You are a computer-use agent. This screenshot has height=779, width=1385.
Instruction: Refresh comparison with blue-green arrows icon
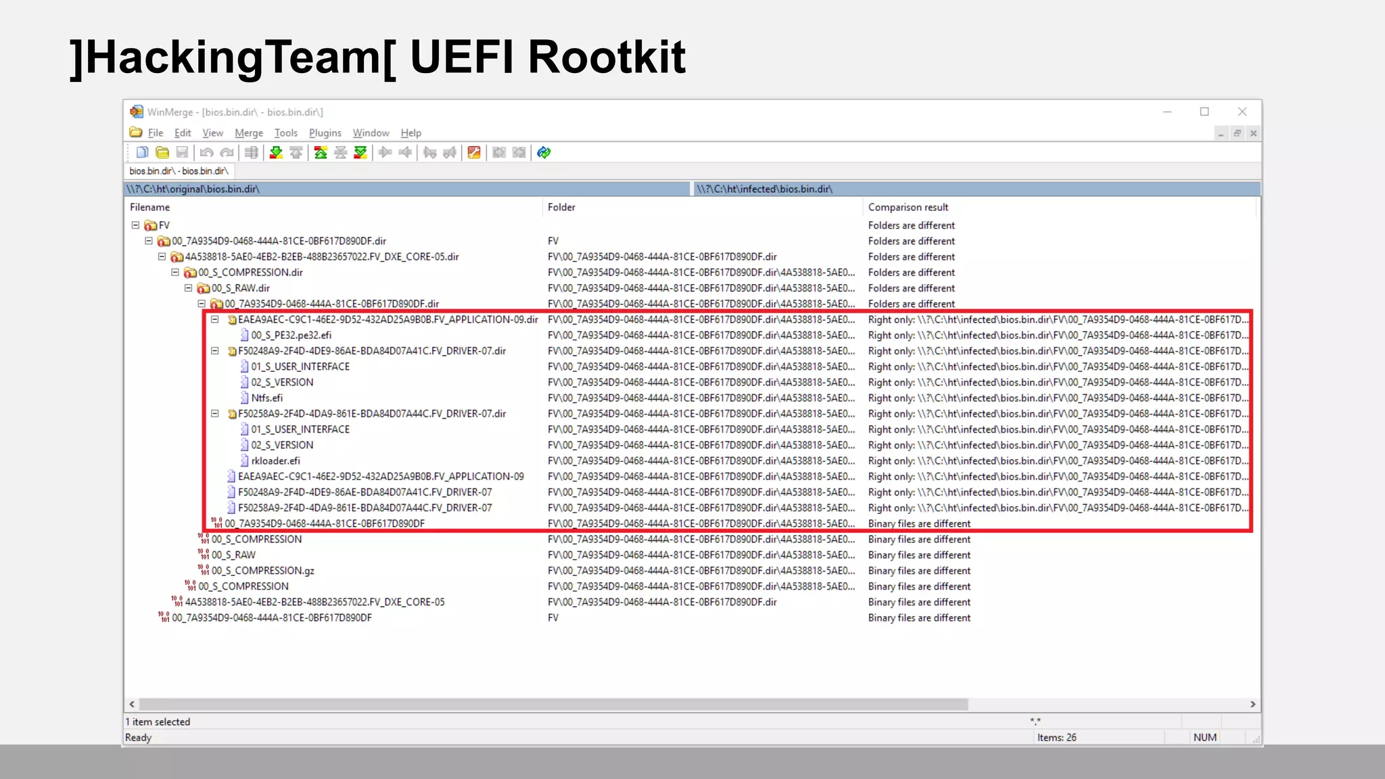point(544,153)
